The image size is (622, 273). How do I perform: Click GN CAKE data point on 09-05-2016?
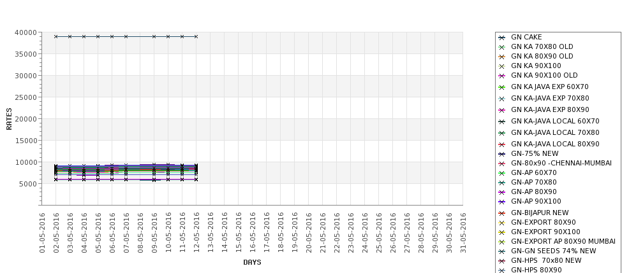(154, 36)
